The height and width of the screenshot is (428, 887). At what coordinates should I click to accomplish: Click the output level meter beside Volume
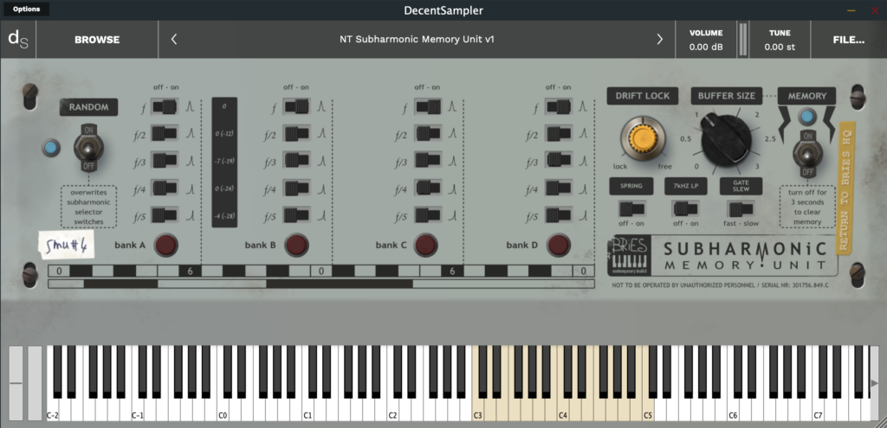pyautogui.click(x=742, y=40)
